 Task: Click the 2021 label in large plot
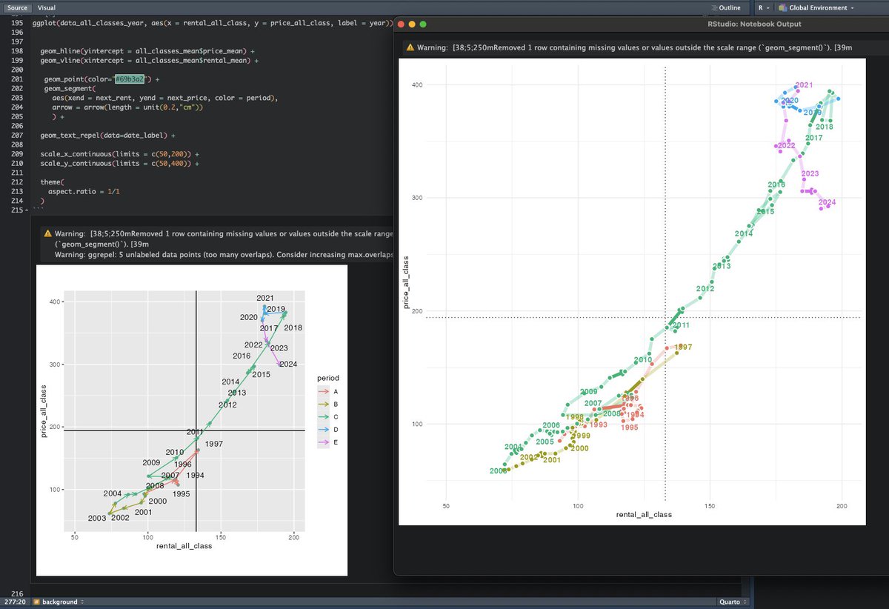pyautogui.click(x=804, y=84)
